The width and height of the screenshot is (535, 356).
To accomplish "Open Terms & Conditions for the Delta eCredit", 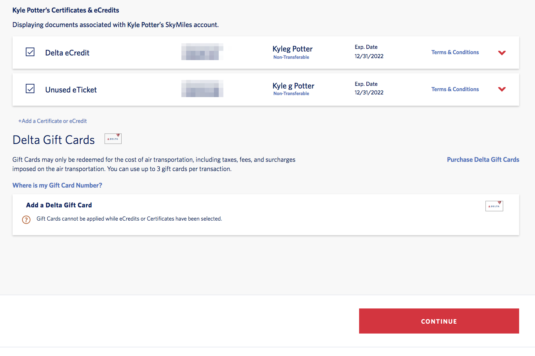I will (455, 52).
